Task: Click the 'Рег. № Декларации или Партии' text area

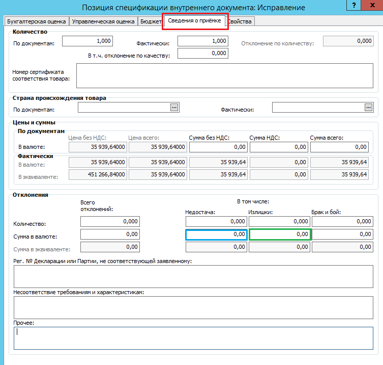Action: [x=193, y=277]
